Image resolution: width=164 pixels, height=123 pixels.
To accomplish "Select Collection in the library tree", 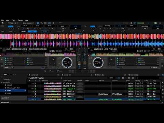I will click(x=7, y=80).
